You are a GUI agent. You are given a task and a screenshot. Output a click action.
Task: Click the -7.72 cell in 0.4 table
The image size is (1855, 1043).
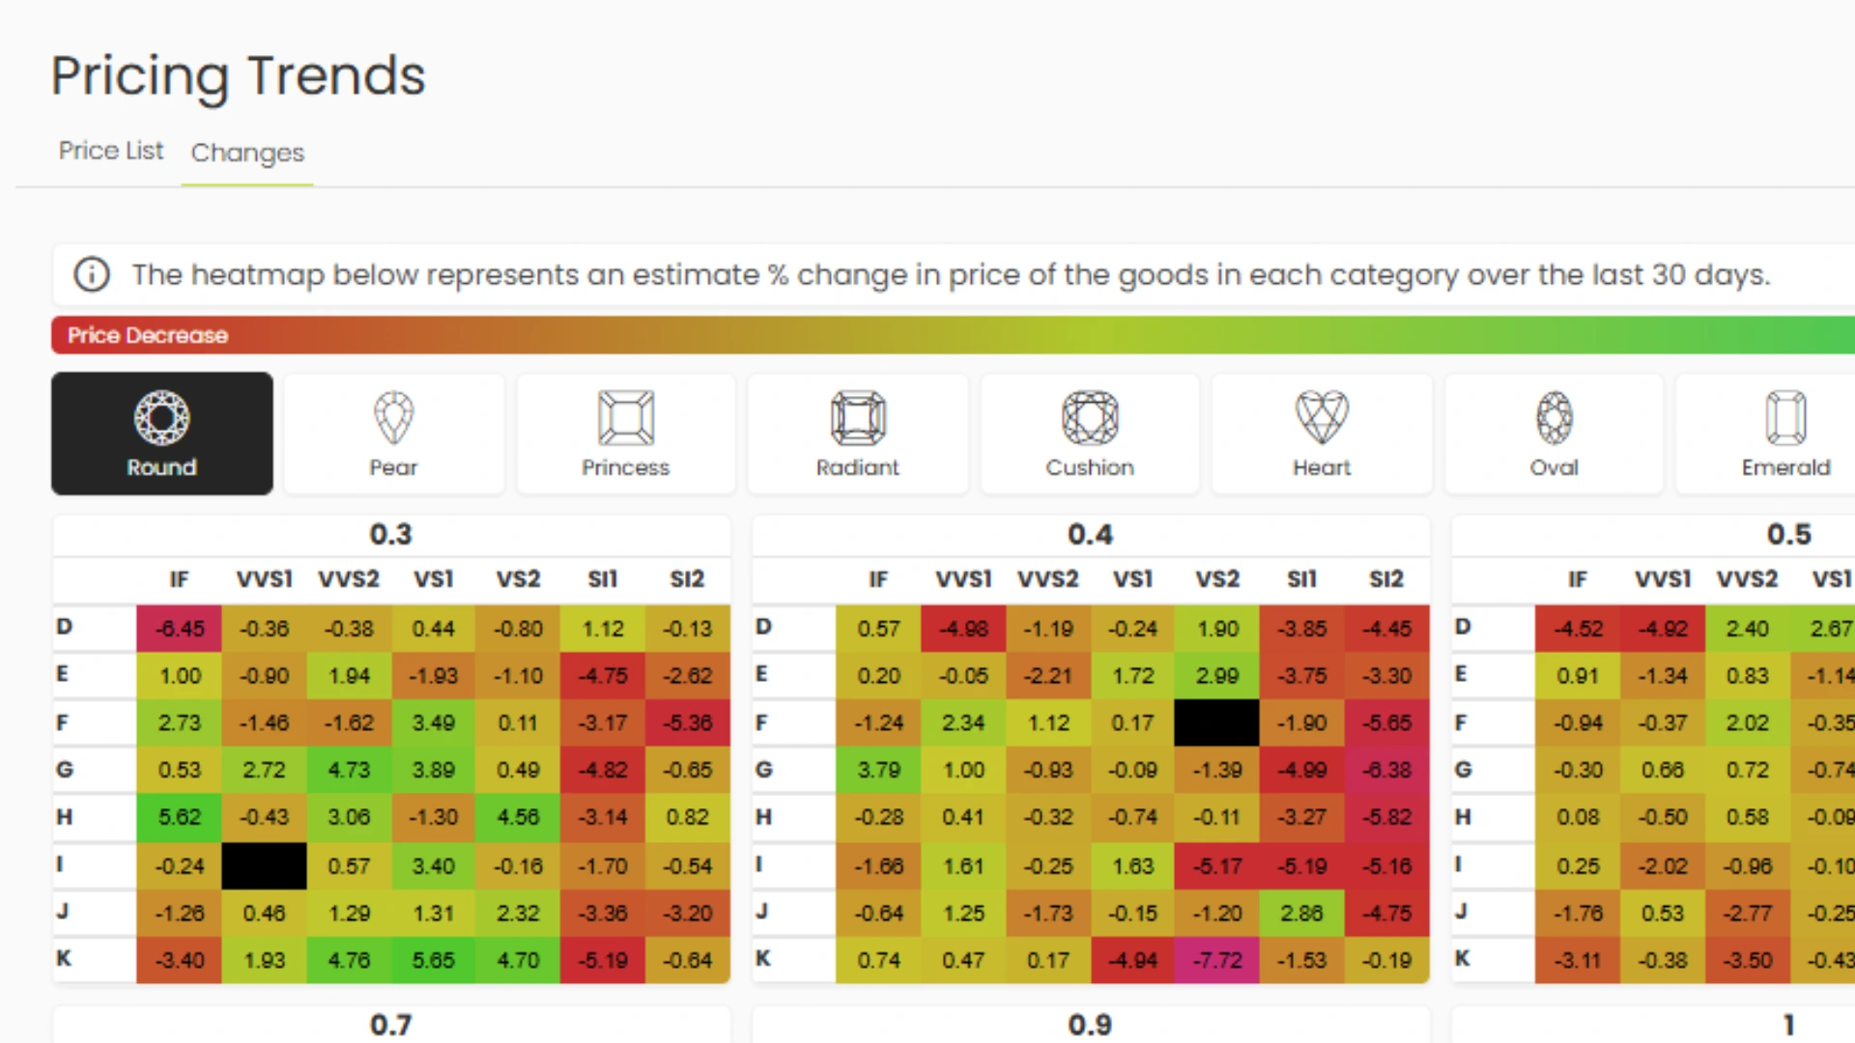pos(1216,960)
